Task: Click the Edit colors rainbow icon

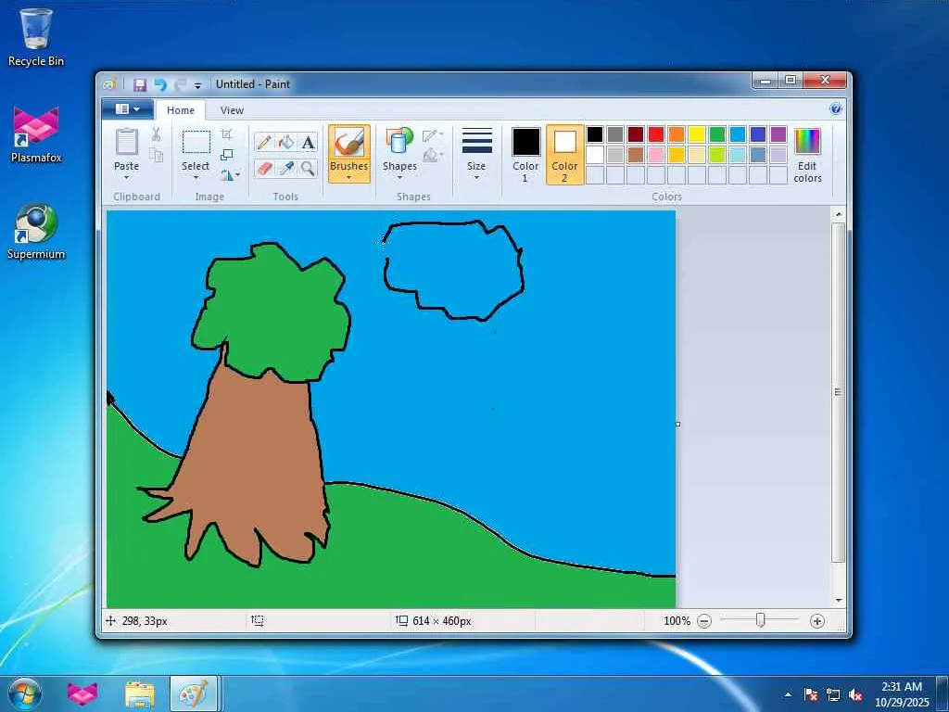Action: (807, 142)
